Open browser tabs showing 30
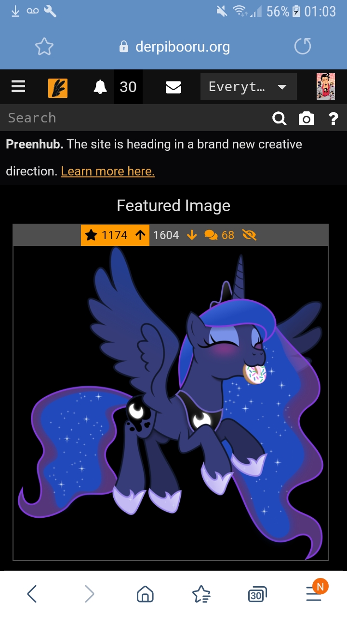347x617 pixels. tap(257, 595)
